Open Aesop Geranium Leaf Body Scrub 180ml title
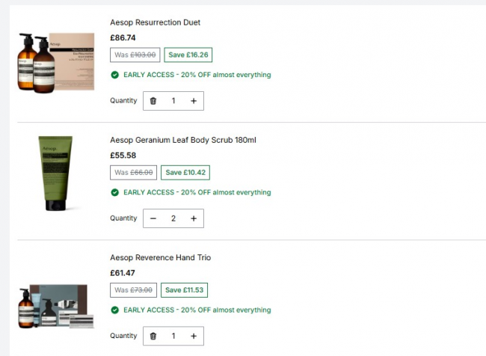Screen dimensions: 486x356 tap(183, 140)
